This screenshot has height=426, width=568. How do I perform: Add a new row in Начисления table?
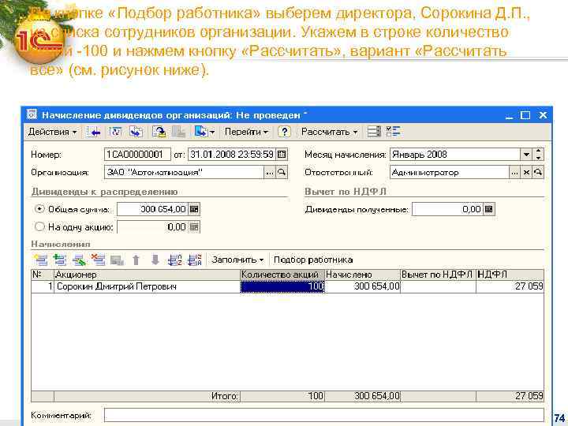tap(40, 260)
